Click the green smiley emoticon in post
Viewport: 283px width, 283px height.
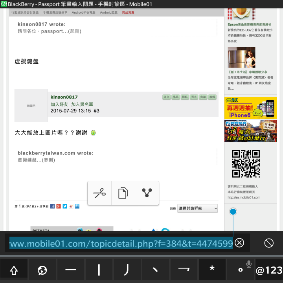pos(93,133)
